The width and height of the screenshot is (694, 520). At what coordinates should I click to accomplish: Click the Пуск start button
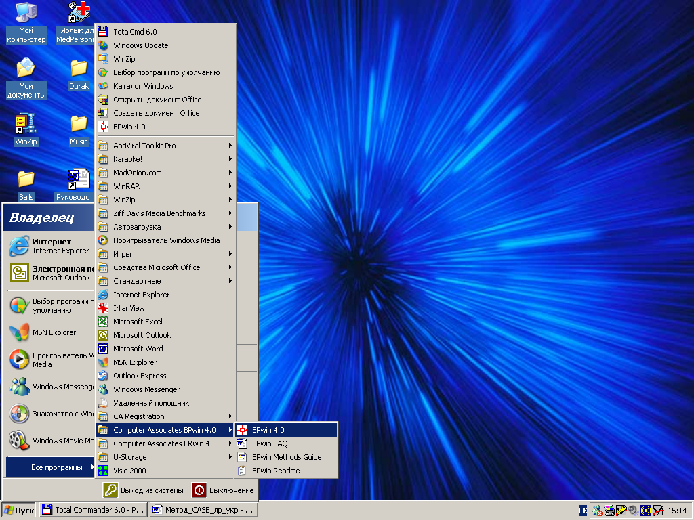19,511
